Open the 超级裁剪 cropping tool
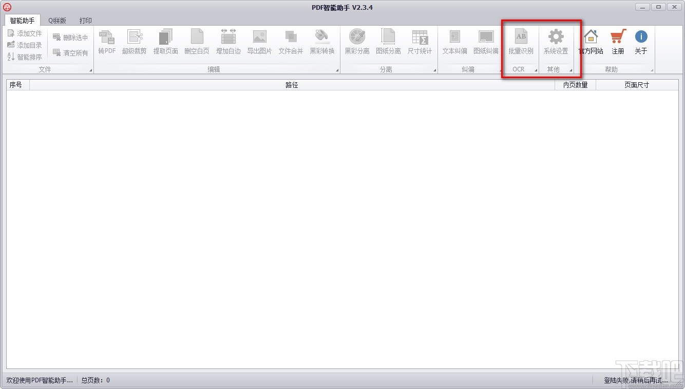The image size is (685, 389). (135, 42)
